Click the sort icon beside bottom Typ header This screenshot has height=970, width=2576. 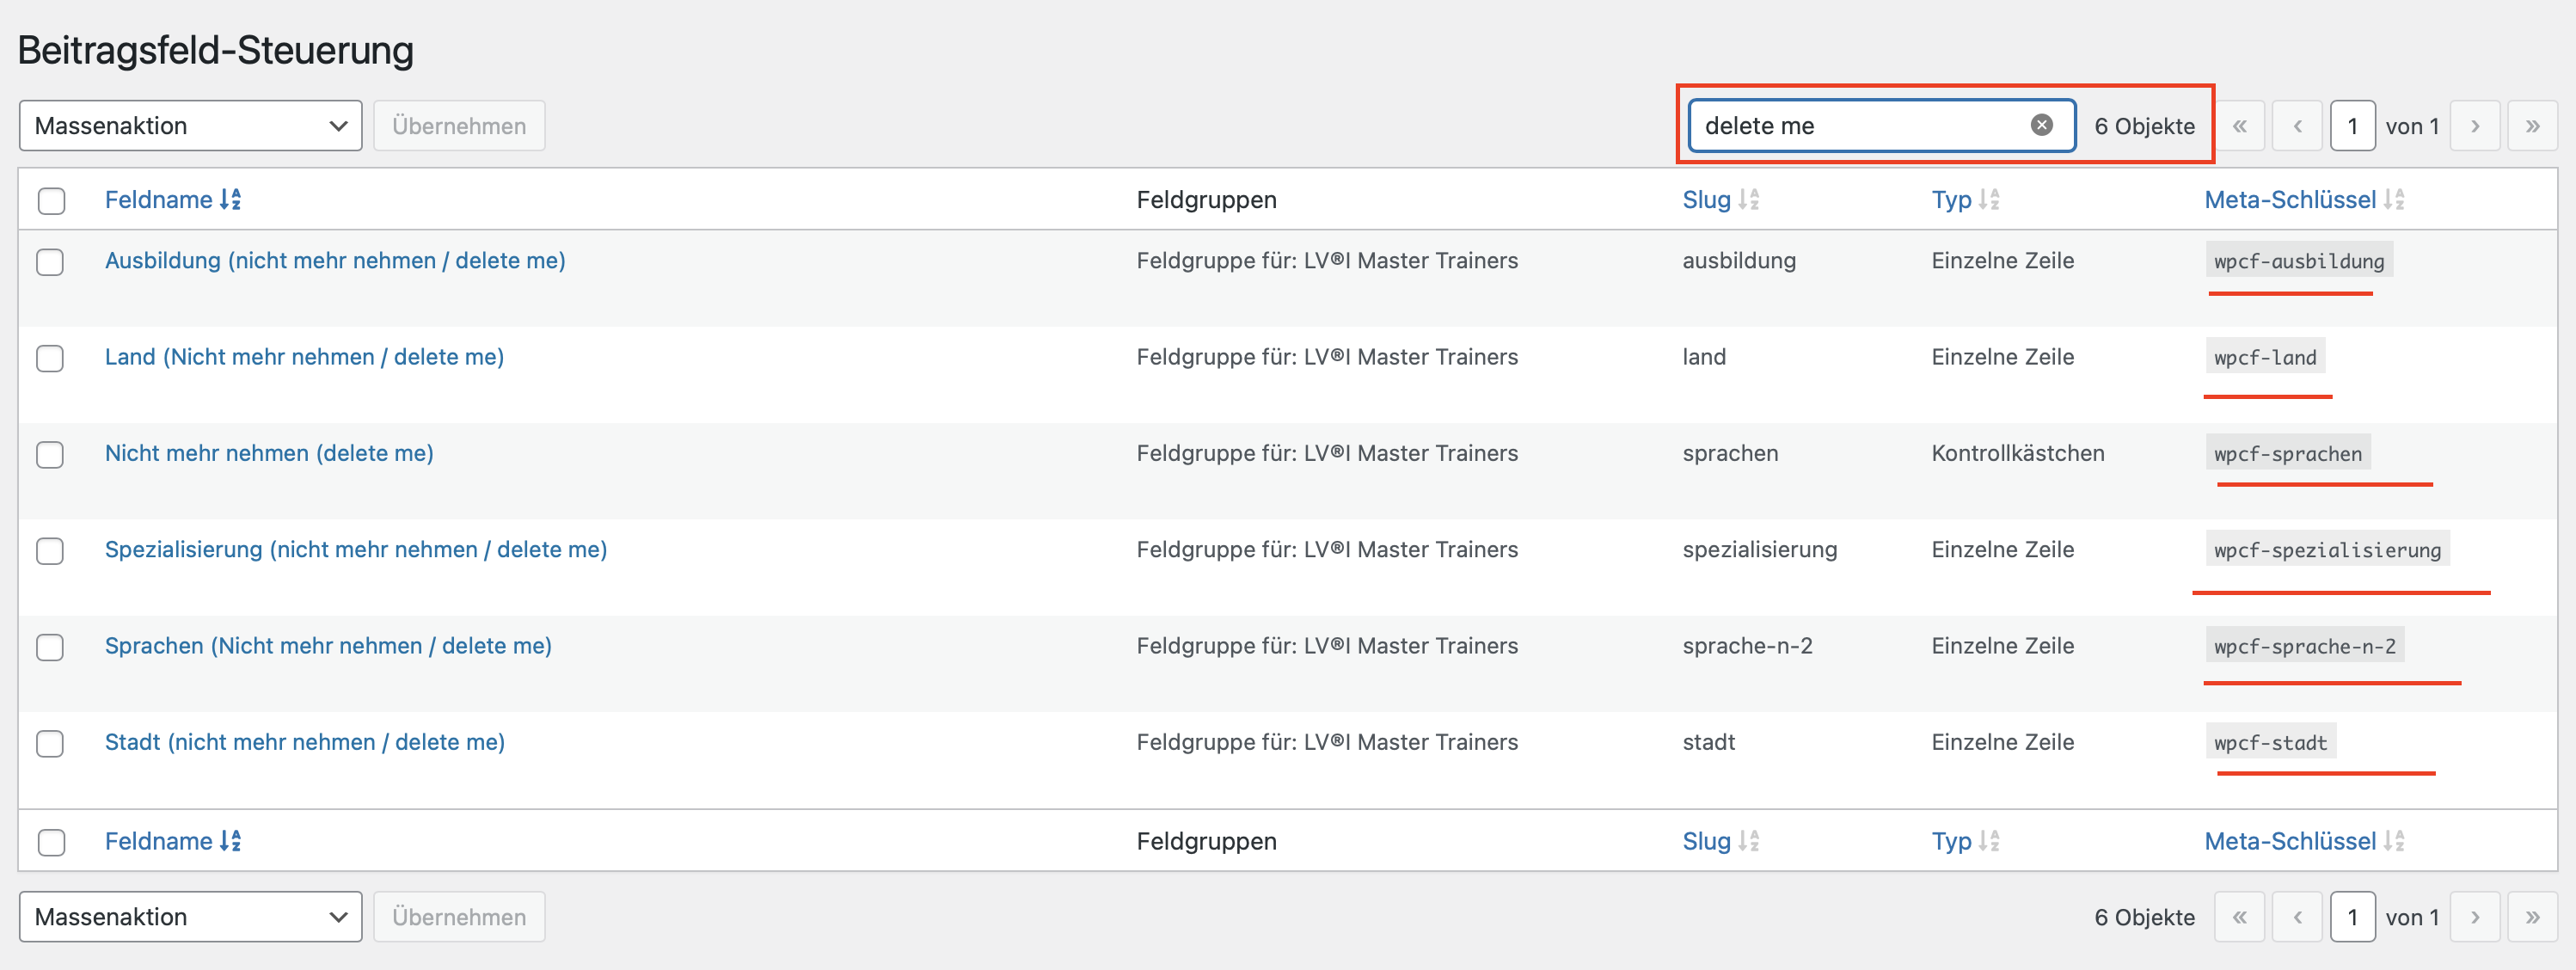click(1989, 841)
